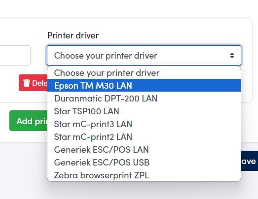The height and width of the screenshot is (199, 258).
Task: Select Zebra browserprint ZPL driver
Action: point(144,175)
